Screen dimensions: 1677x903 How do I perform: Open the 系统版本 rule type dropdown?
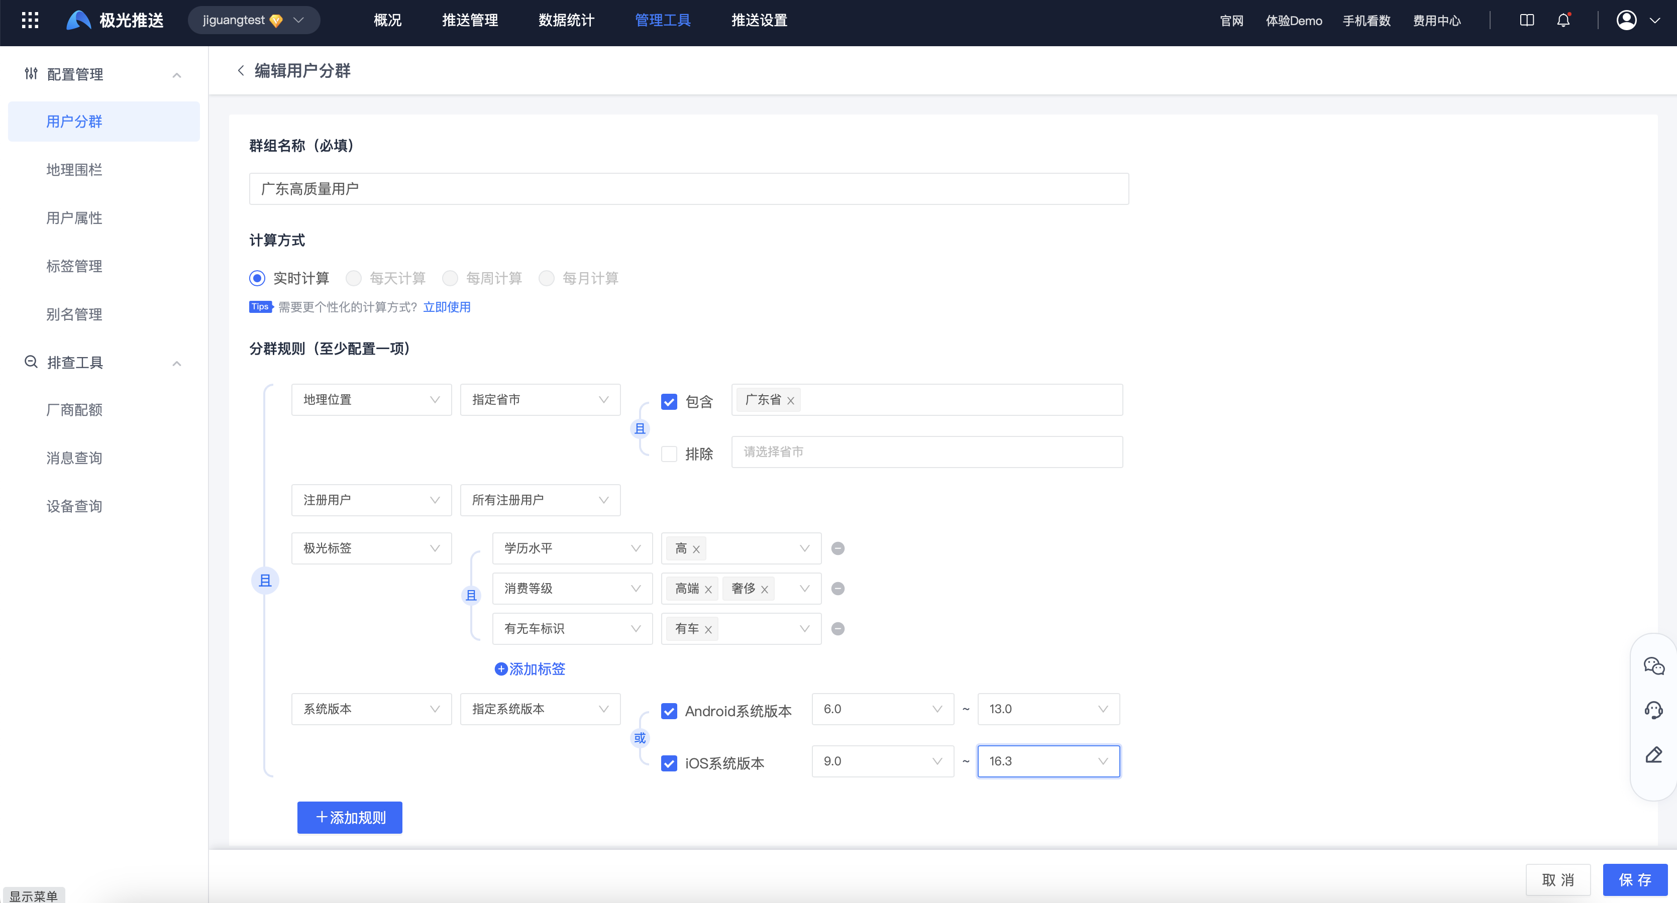(371, 709)
